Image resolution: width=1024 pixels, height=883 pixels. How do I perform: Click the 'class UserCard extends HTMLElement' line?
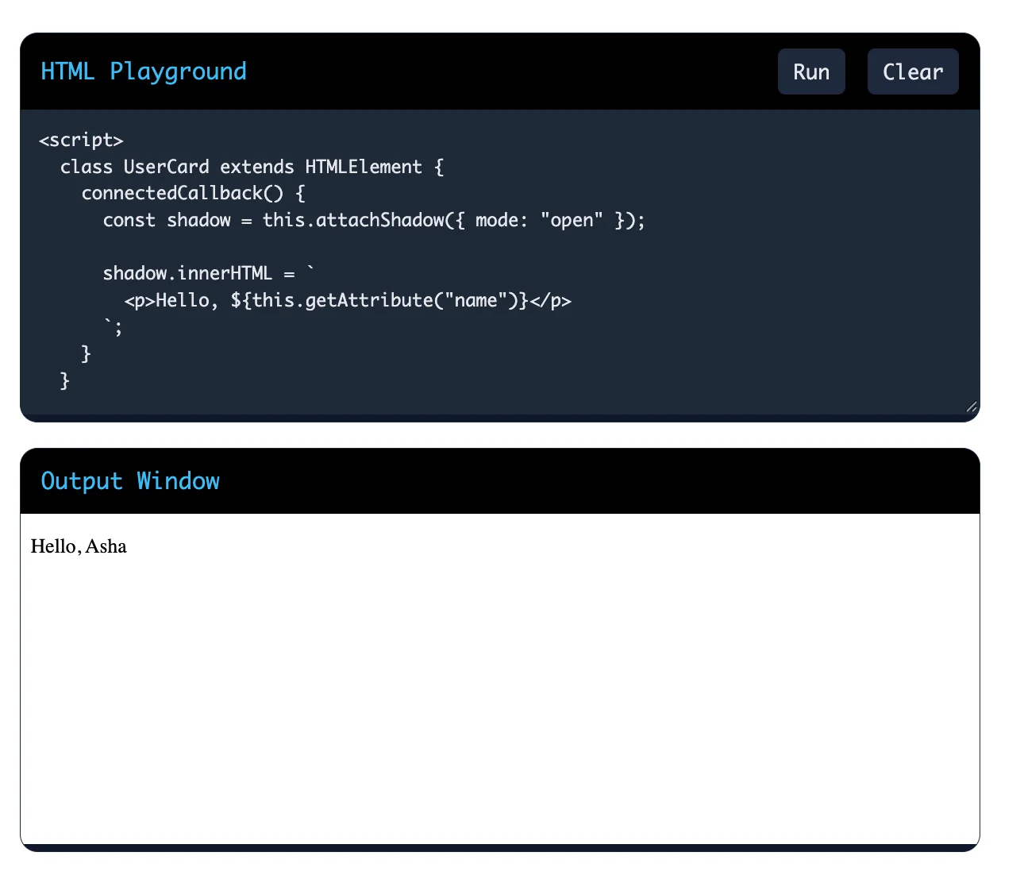pyautogui.click(x=252, y=167)
